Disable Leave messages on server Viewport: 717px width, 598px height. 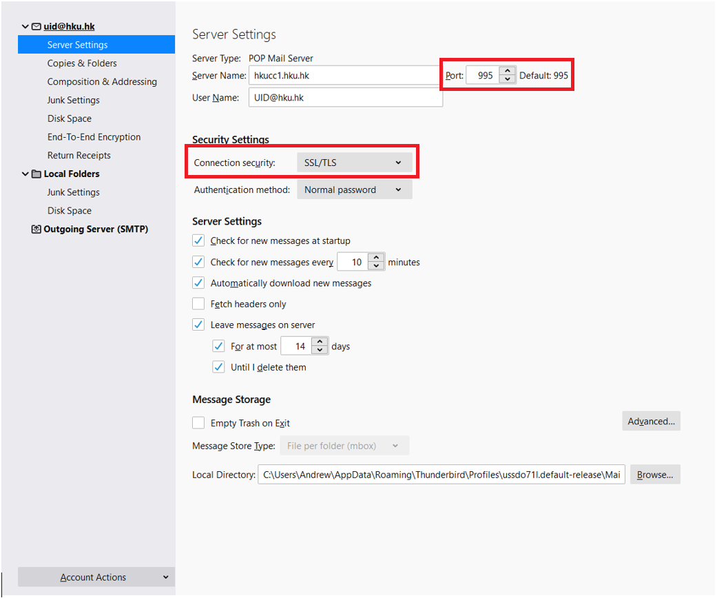click(198, 324)
